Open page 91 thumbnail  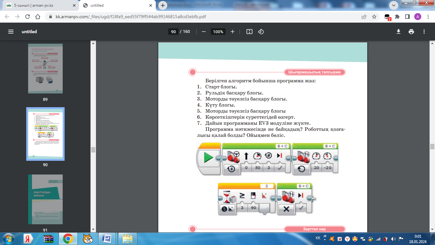tap(45, 199)
